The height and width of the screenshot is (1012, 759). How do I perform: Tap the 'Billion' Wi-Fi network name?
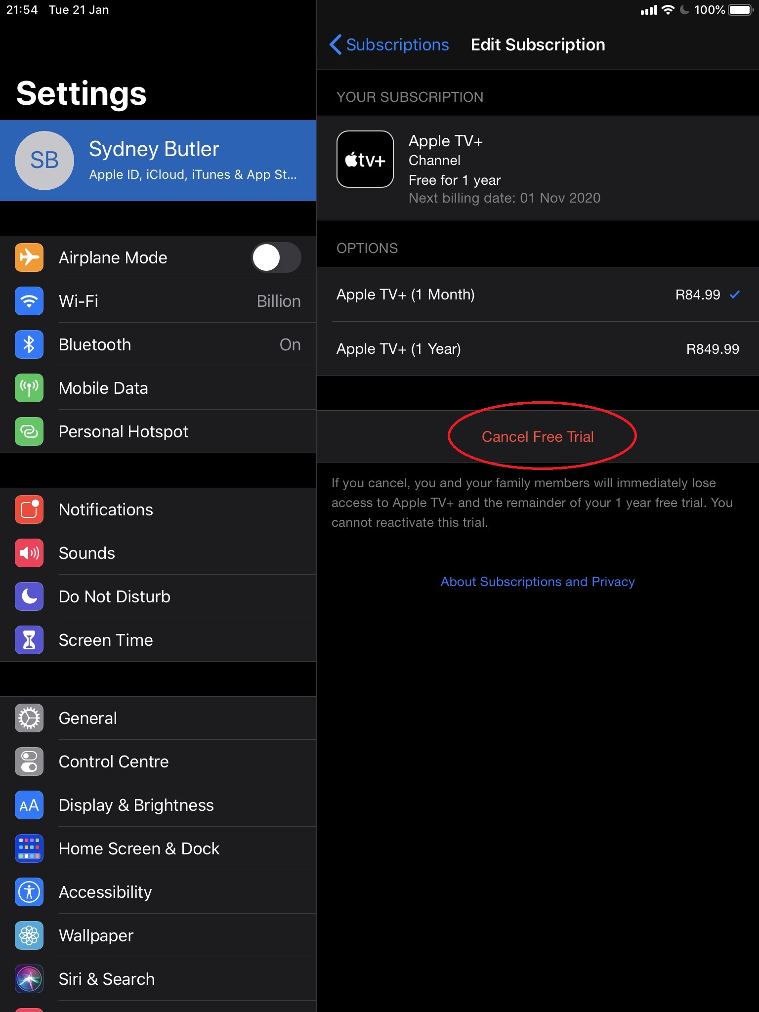click(x=279, y=301)
